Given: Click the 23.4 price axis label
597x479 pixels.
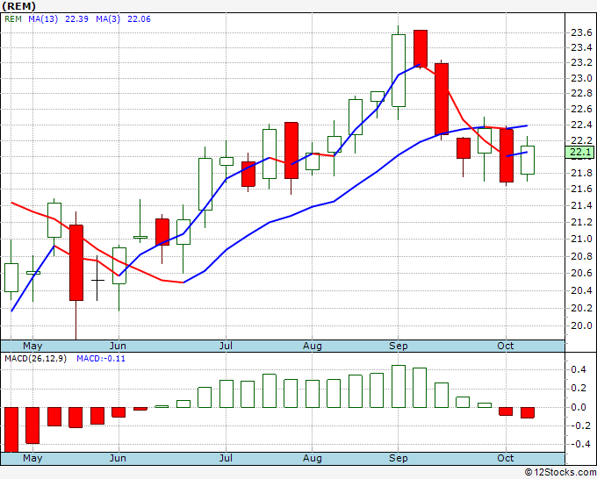Looking at the screenshot, I should pos(581,47).
